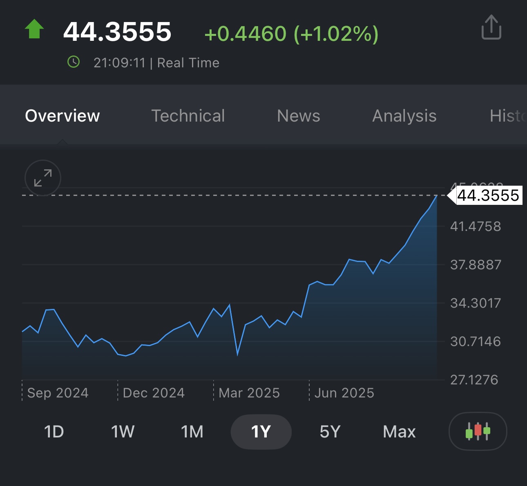Expand the chart to fullscreen
527x486 pixels.
point(43,178)
